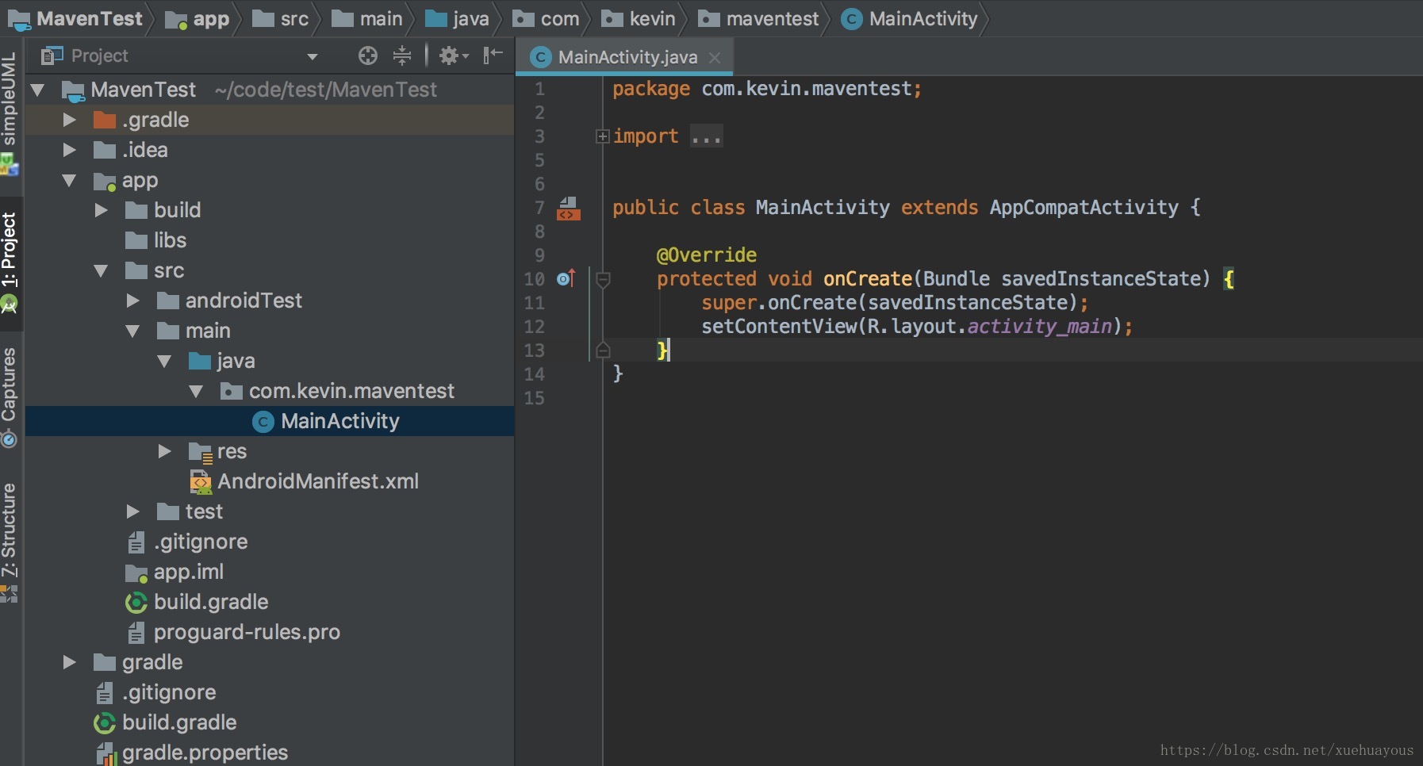Screen dimensions: 1423x766
Task: Hide the Project tool window icon
Action: 493,55
